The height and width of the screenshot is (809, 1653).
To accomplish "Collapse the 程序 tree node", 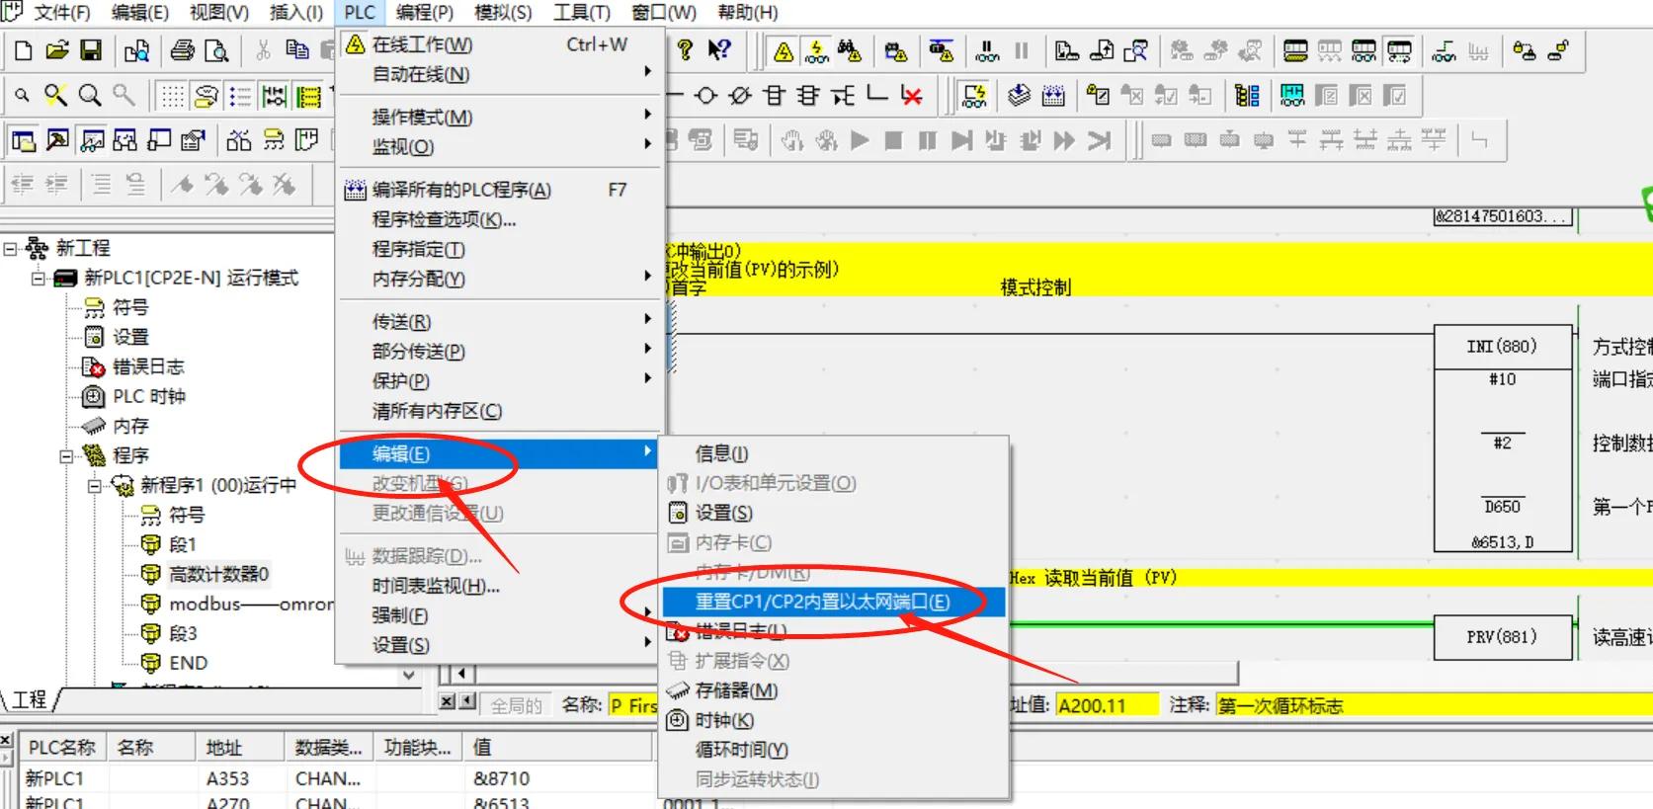I will [66, 456].
